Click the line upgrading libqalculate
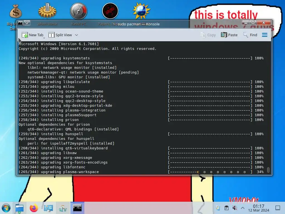 141,82
